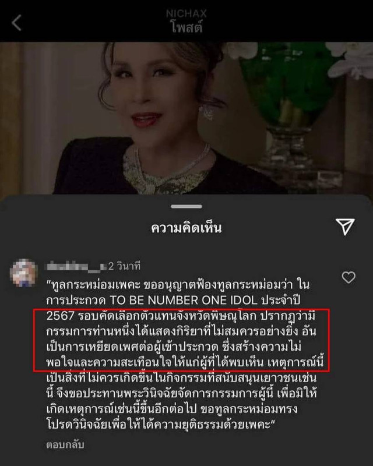The image size is (373, 466).
Task: Tap the TO BE NUMBER ONE IDOL text
Action: tap(184, 300)
